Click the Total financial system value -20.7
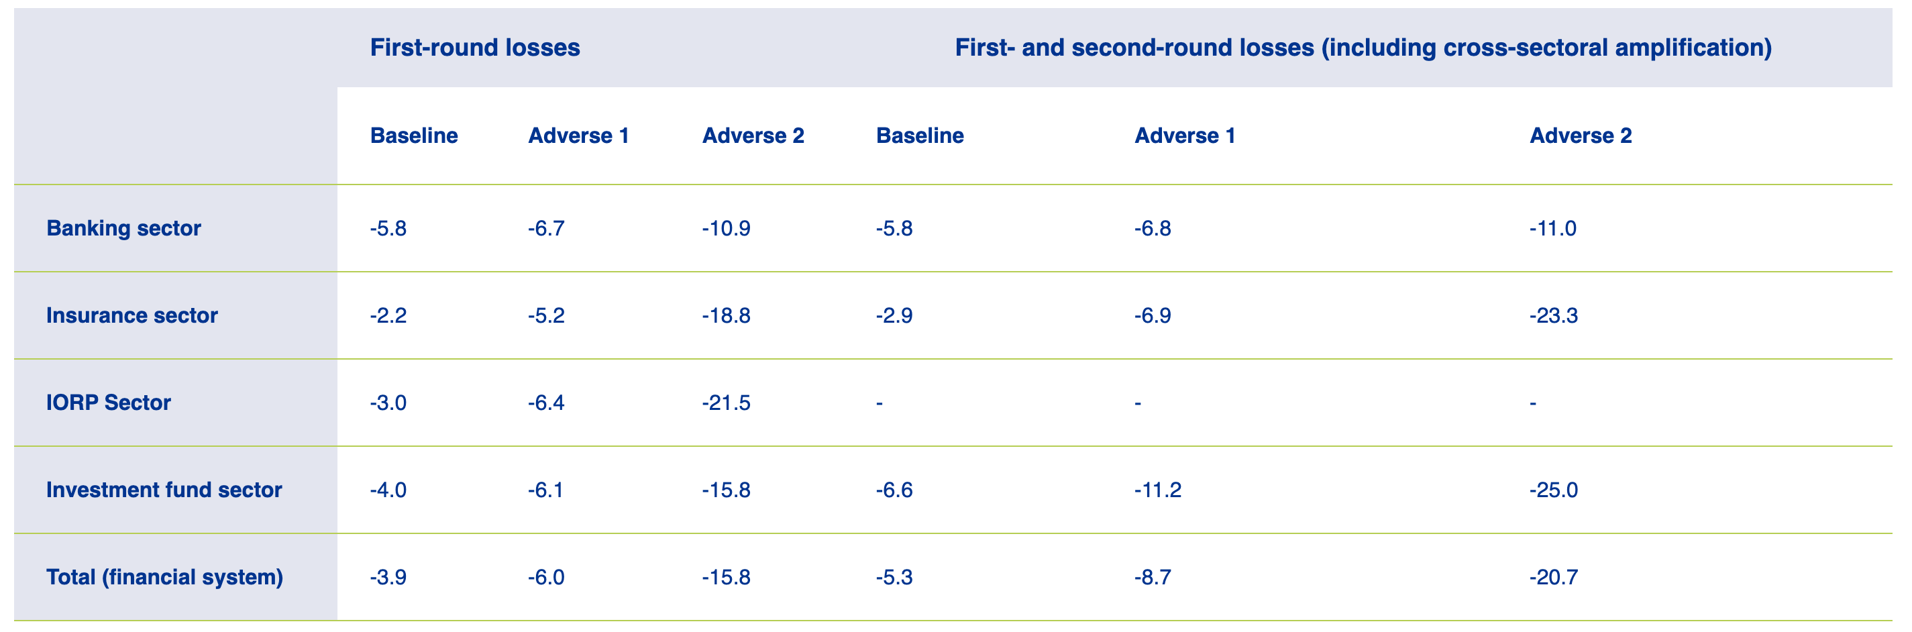This screenshot has width=1912, height=632. [x=1554, y=577]
